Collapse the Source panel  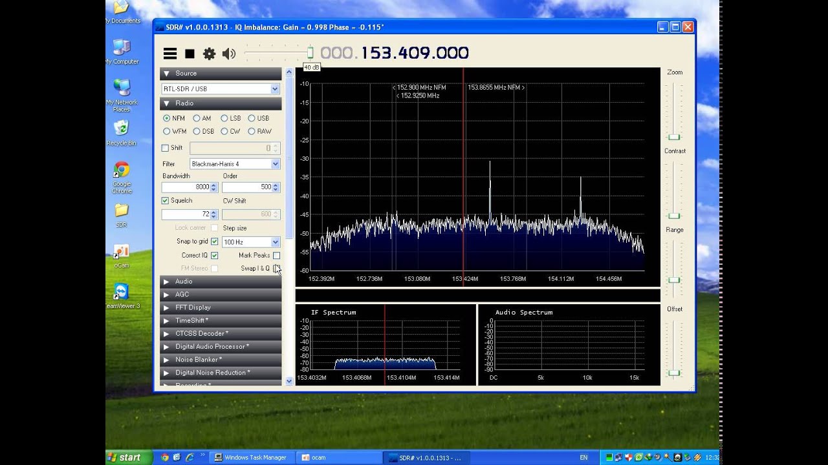[221, 74]
